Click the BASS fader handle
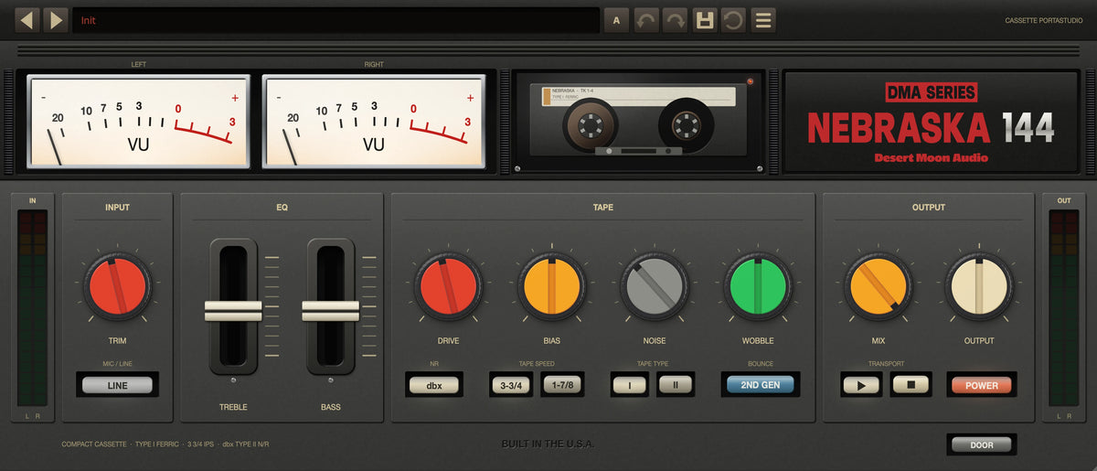 (330, 311)
